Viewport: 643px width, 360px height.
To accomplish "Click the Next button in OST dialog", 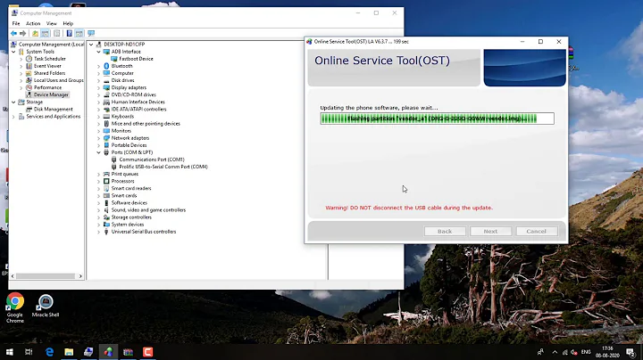I will 490,231.
